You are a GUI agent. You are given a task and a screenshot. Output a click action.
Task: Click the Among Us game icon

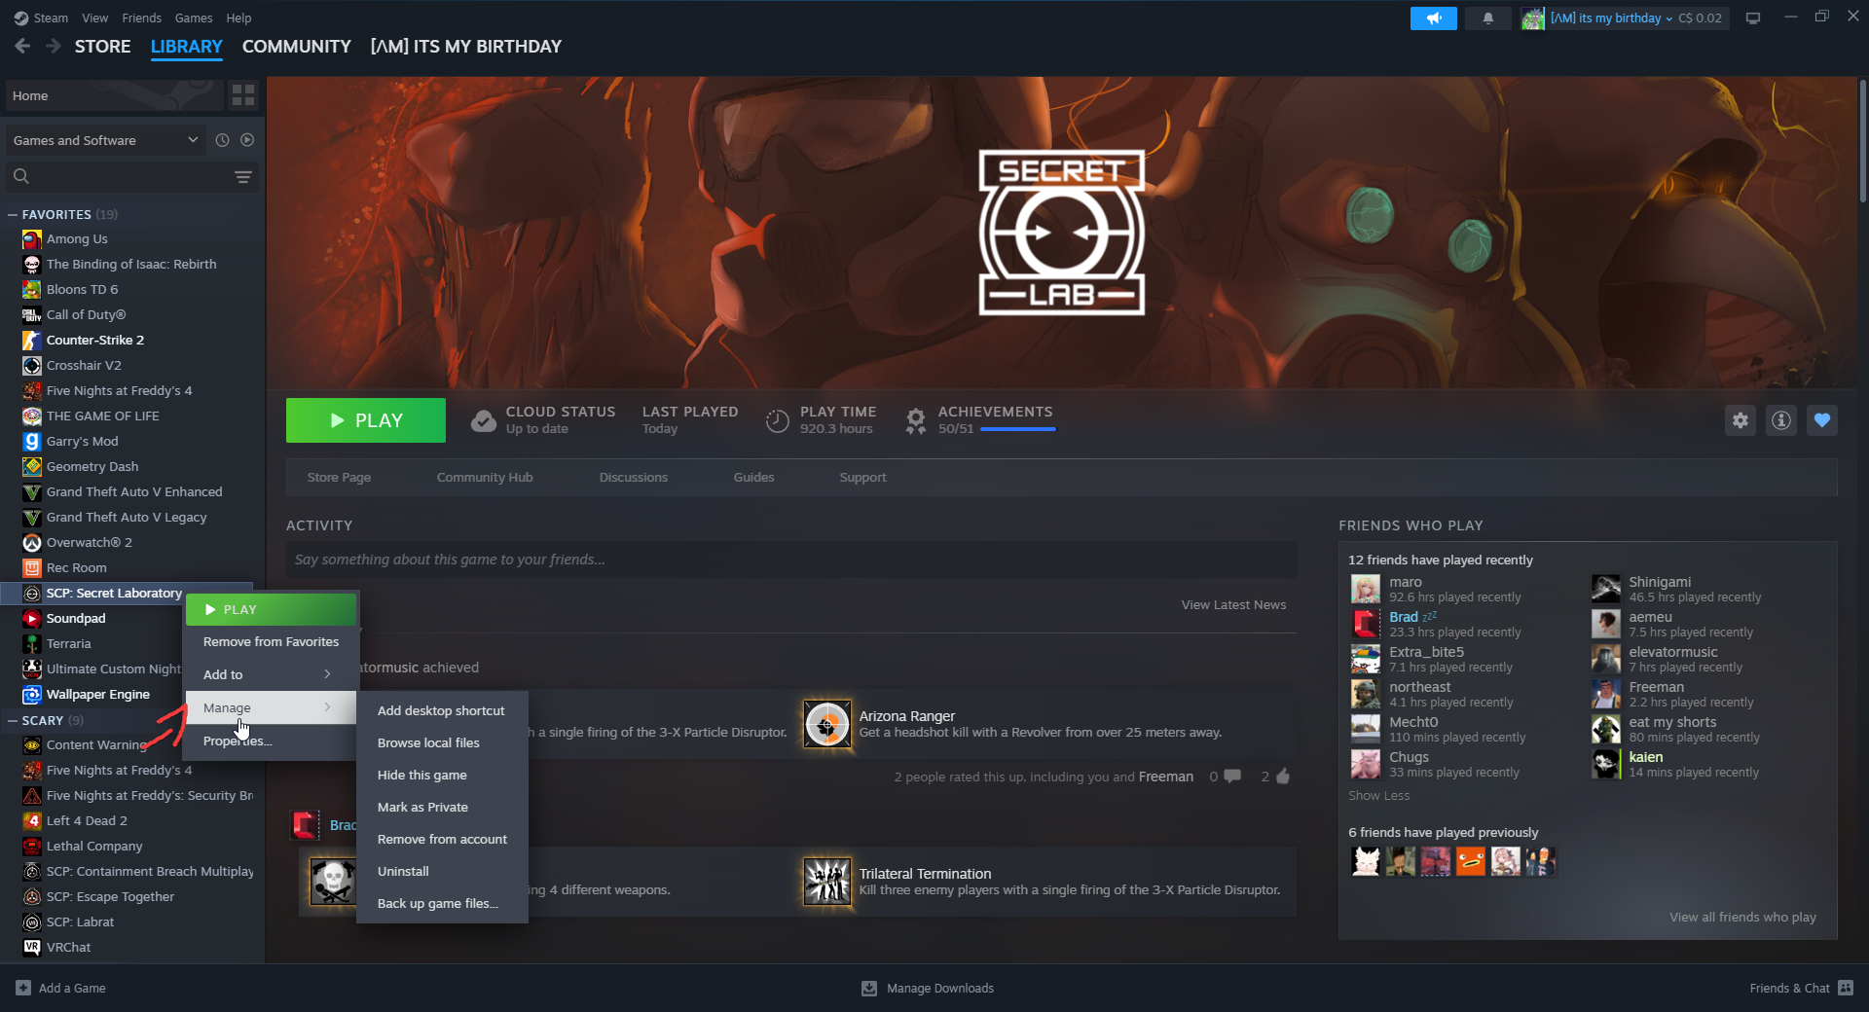pos(32,239)
